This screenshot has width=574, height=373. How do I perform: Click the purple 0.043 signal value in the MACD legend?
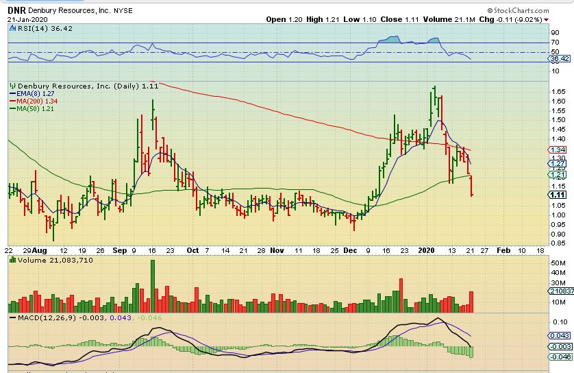click(x=121, y=317)
